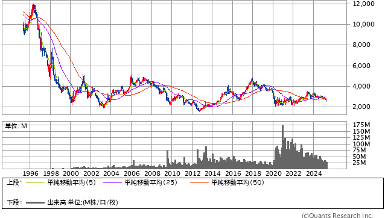The width and height of the screenshot is (385, 218).
Task: Click the 125M volume axis label
Action: click(361, 138)
